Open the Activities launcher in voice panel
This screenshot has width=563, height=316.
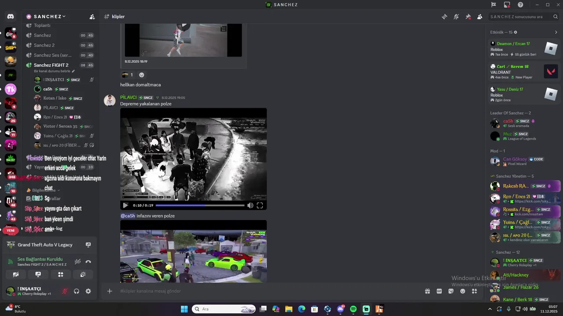point(61,274)
